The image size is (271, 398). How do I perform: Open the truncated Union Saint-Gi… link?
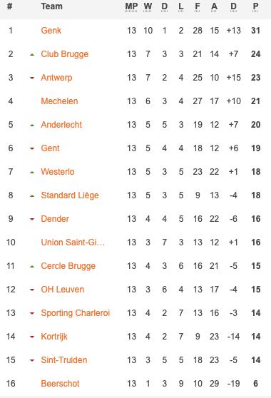tap(73, 243)
